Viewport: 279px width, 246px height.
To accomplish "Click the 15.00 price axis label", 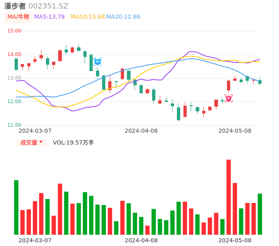I will (x=14, y=31).
